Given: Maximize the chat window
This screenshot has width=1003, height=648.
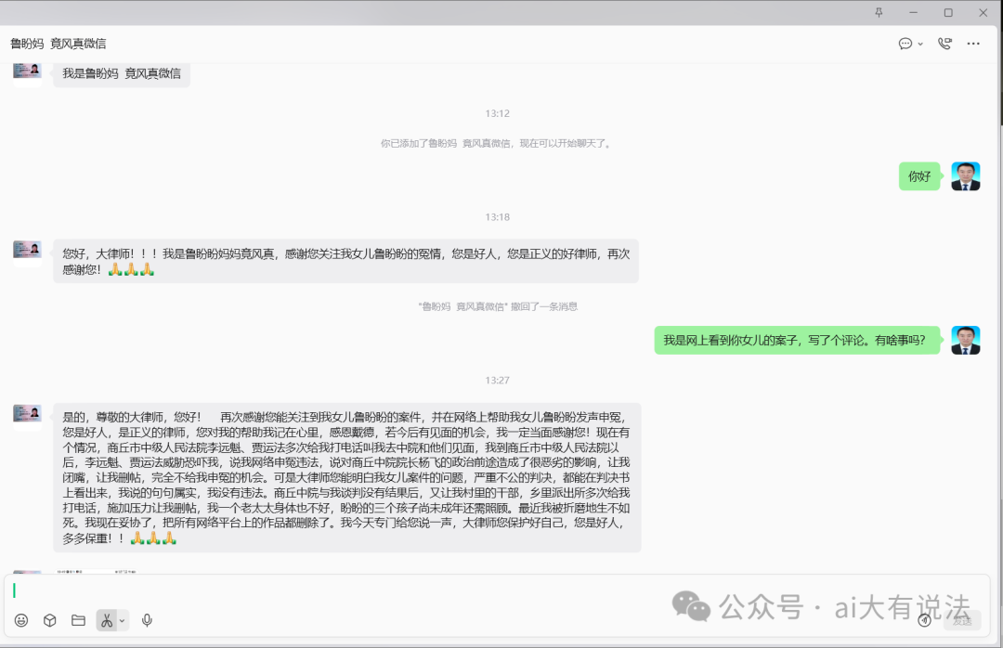Looking at the screenshot, I should 948,12.
